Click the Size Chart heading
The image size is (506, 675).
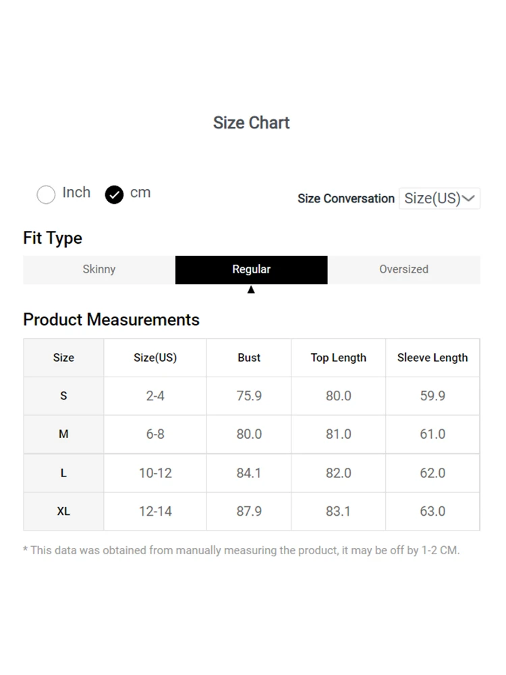[251, 123]
